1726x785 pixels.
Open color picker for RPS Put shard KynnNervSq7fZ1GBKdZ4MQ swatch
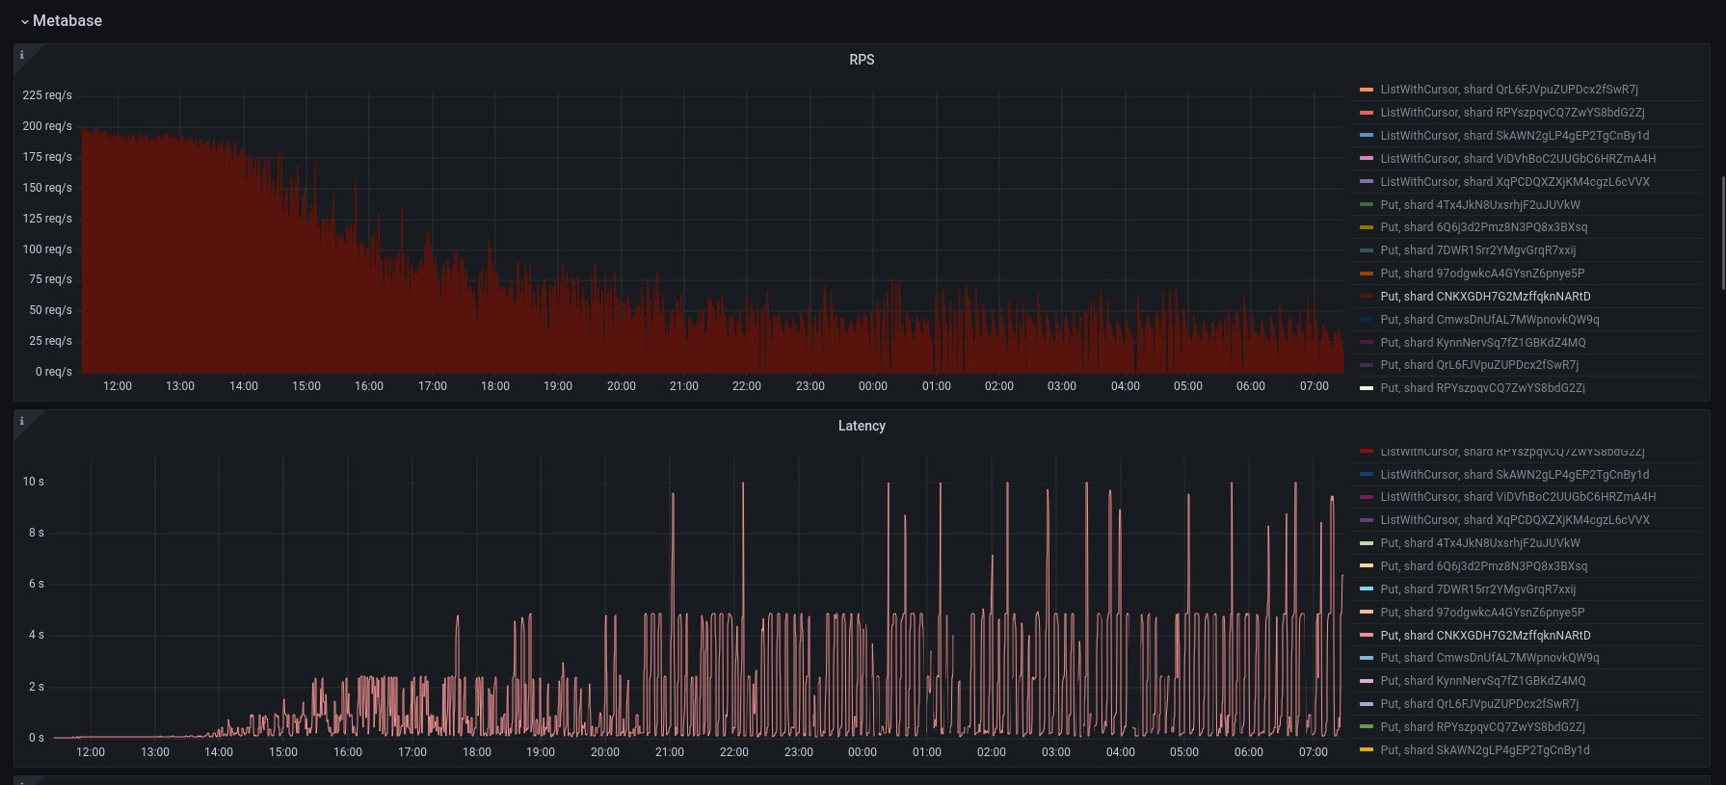(1366, 343)
